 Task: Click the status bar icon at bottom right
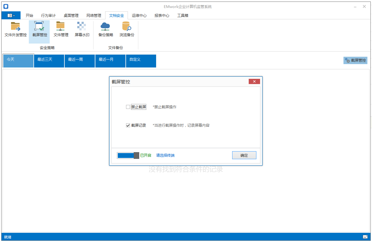point(365,237)
